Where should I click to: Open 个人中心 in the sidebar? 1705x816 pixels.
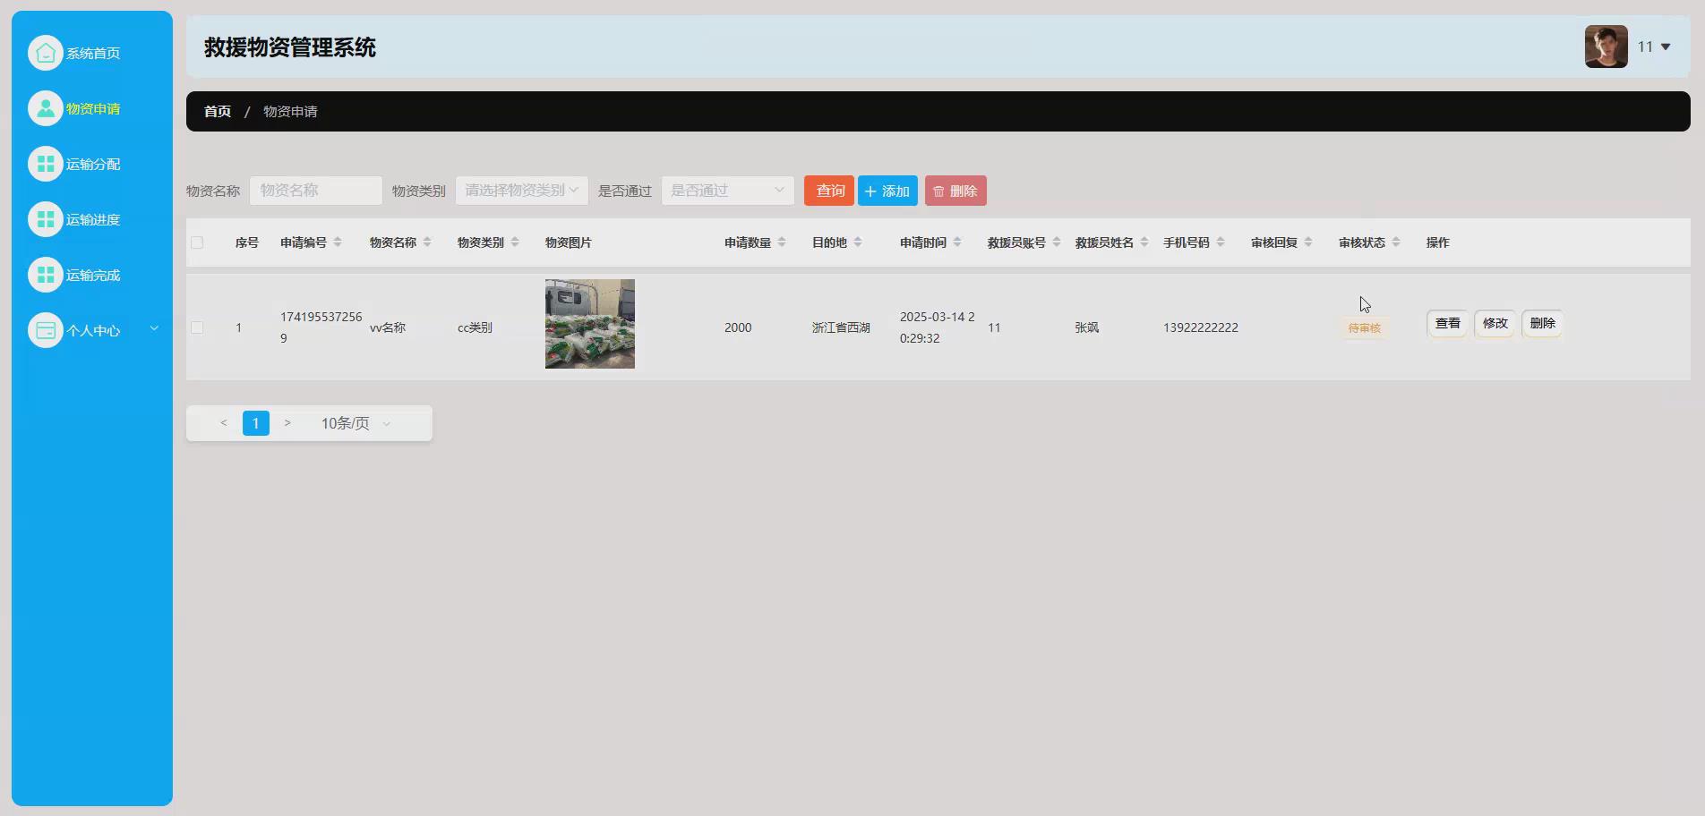pos(92,330)
